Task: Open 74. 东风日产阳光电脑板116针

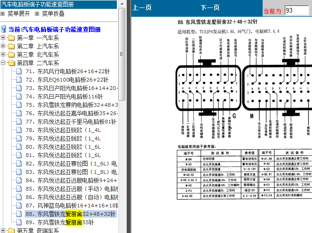Action: click(64, 96)
